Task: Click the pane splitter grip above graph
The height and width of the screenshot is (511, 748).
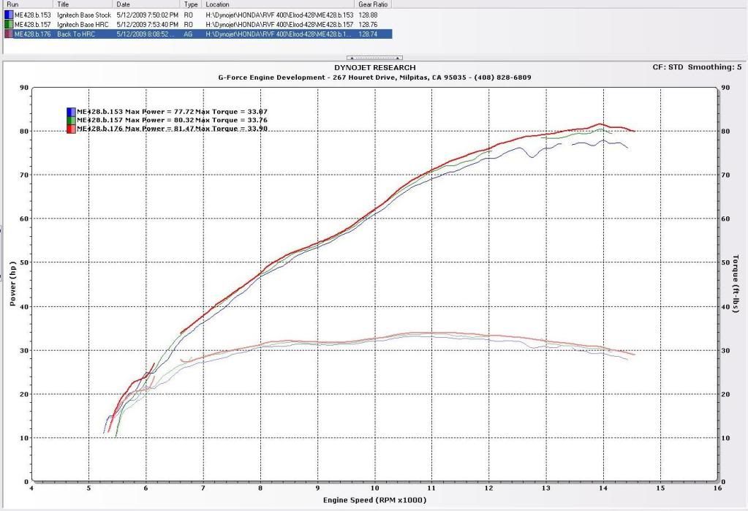Action: pyautogui.click(x=374, y=58)
